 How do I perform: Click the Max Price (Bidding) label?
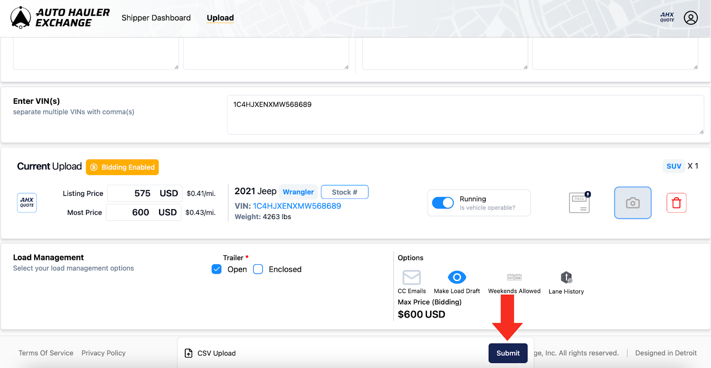430,302
